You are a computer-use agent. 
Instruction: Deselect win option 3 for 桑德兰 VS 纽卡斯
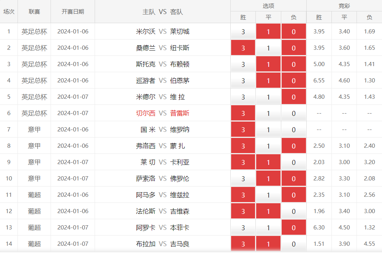click(243, 48)
